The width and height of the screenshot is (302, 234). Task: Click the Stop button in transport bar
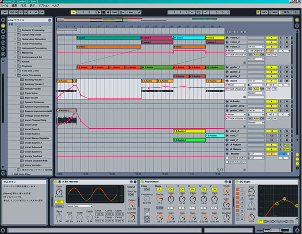coord(104,12)
